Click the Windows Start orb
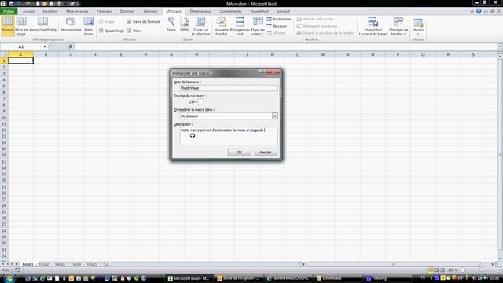 click(9, 277)
